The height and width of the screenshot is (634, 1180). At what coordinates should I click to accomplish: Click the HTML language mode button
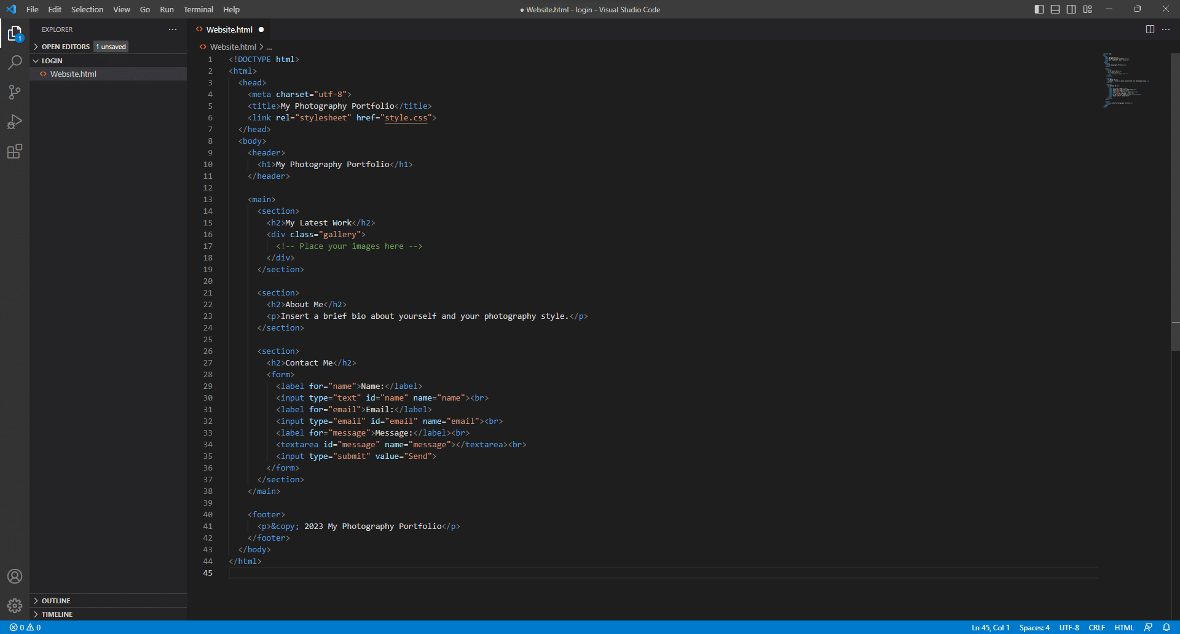(1124, 627)
